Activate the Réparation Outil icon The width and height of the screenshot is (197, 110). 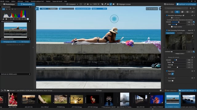pyautogui.click(x=173, y=74)
